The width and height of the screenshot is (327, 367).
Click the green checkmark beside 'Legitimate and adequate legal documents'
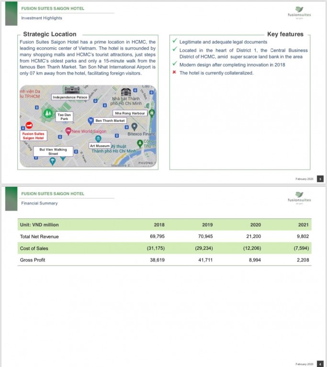pos(175,41)
